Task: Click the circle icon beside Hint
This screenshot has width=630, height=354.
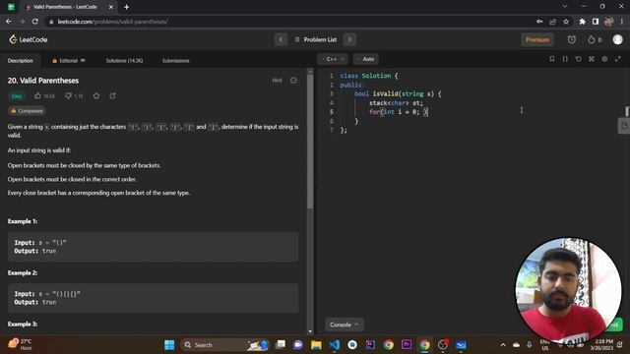Action: click(293, 81)
